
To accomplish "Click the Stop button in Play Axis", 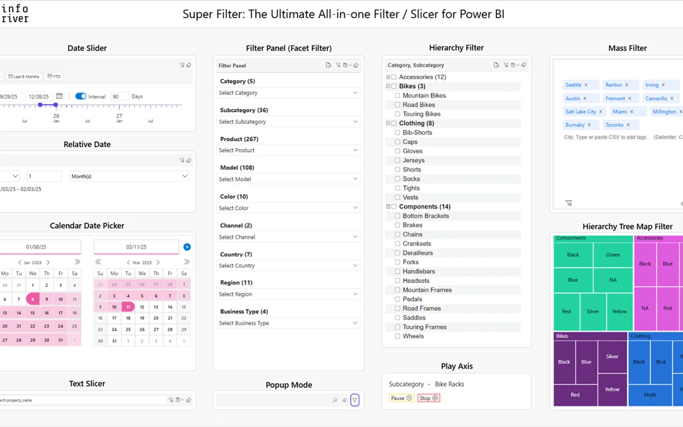I will coord(428,398).
